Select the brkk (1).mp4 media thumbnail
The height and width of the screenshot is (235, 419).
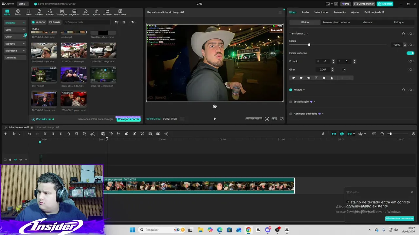point(44,74)
